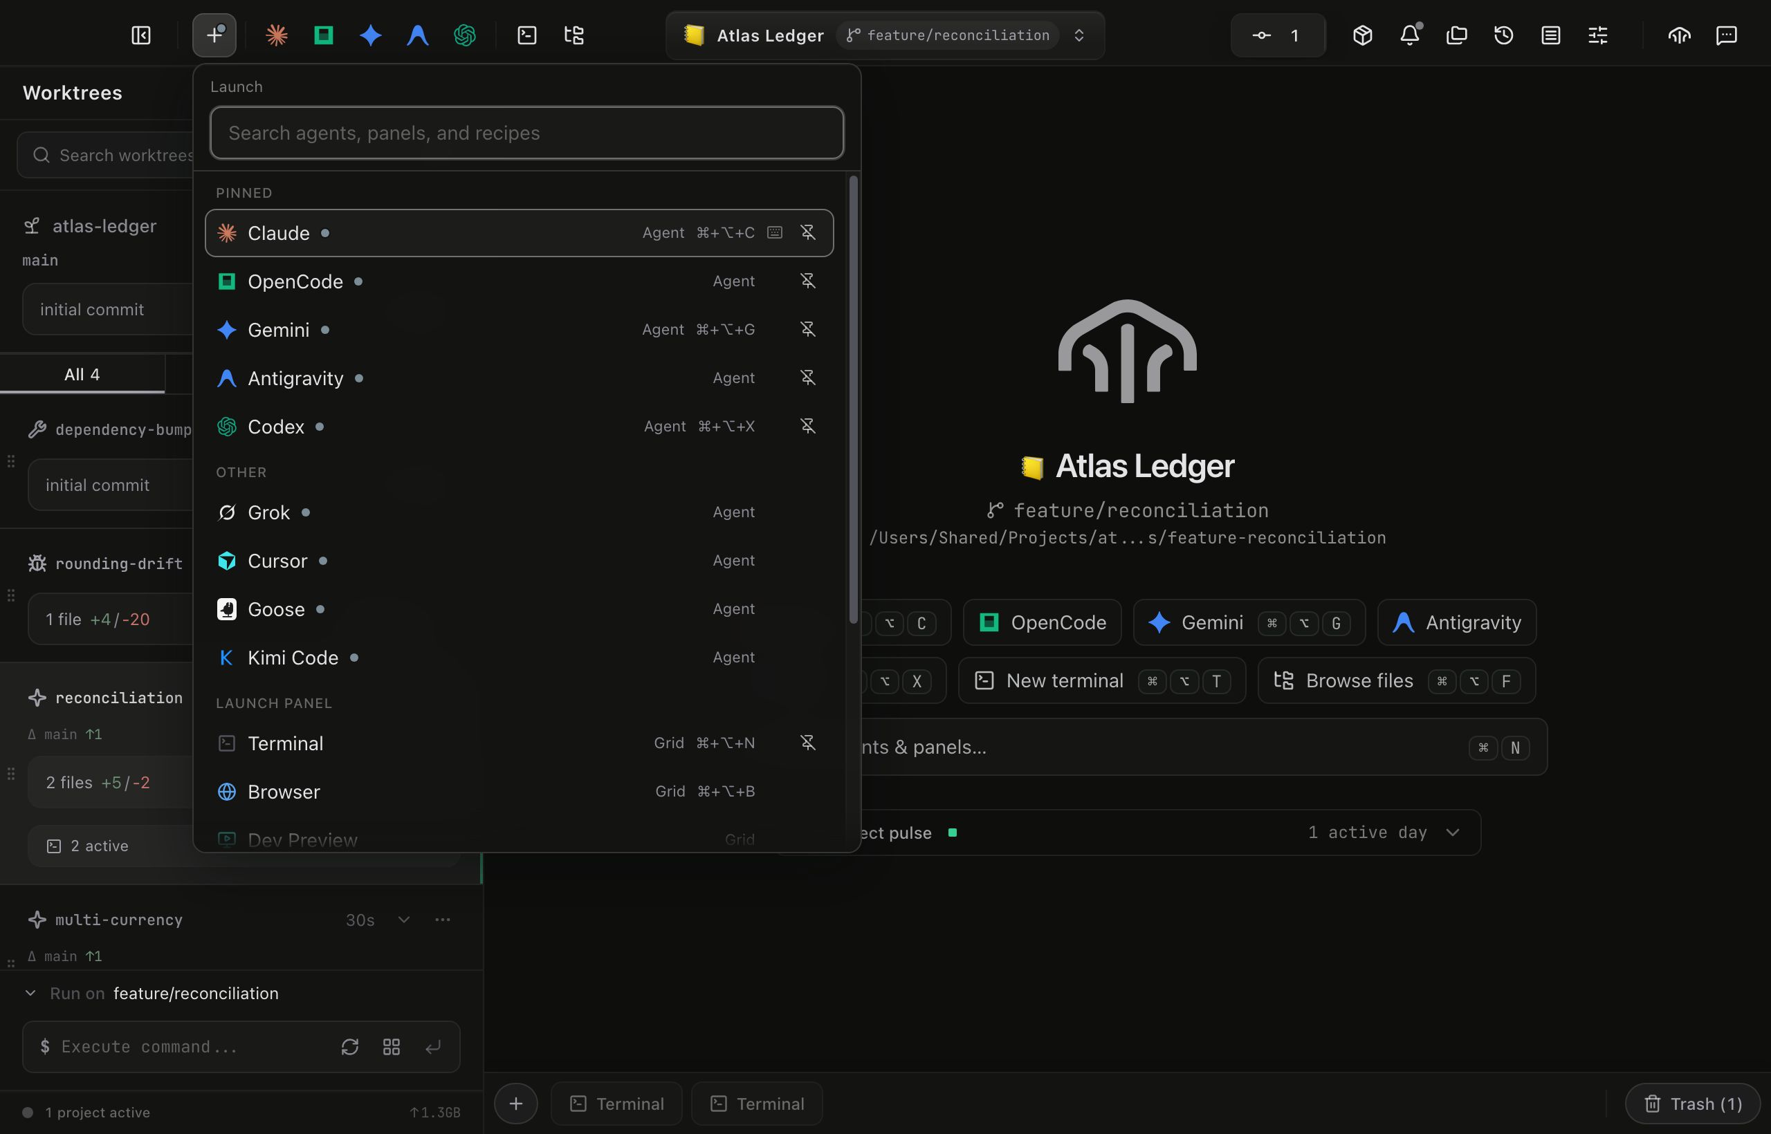1771x1134 pixels.
Task: Click the arch logo icon in top bar
Action: pyautogui.click(x=1680, y=35)
